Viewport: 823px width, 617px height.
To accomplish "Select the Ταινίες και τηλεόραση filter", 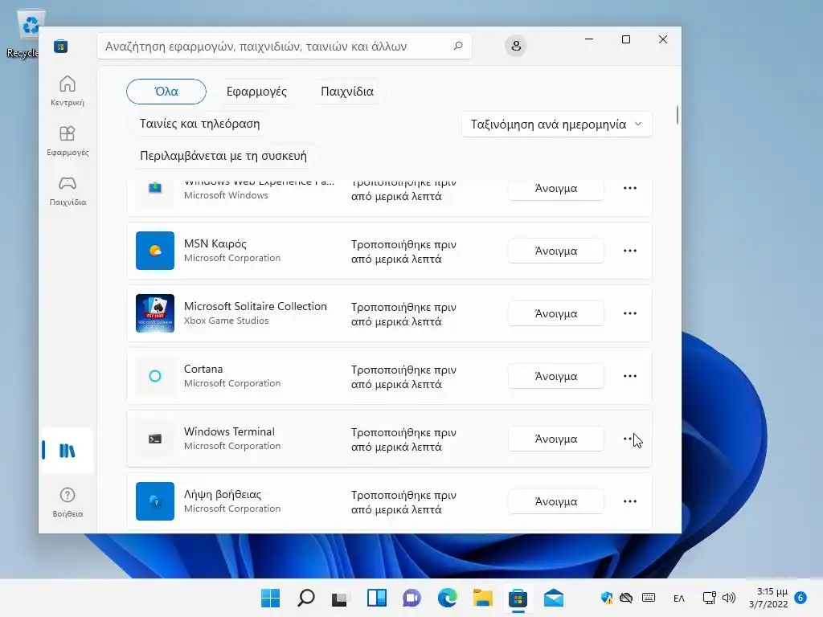I will tap(200, 124).
